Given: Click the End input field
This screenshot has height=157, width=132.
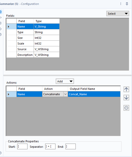Looking at the screenshot, I should pos(71,146).
